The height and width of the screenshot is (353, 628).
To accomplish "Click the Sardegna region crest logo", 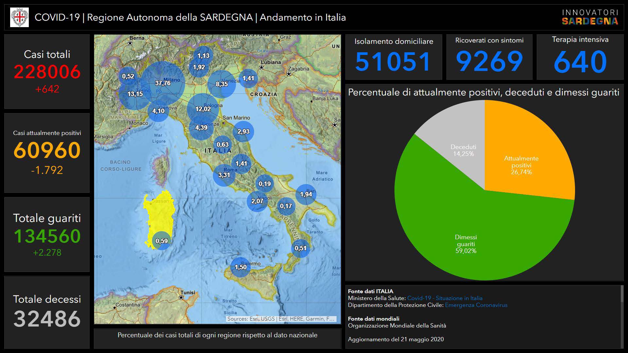I will point(19,17).
